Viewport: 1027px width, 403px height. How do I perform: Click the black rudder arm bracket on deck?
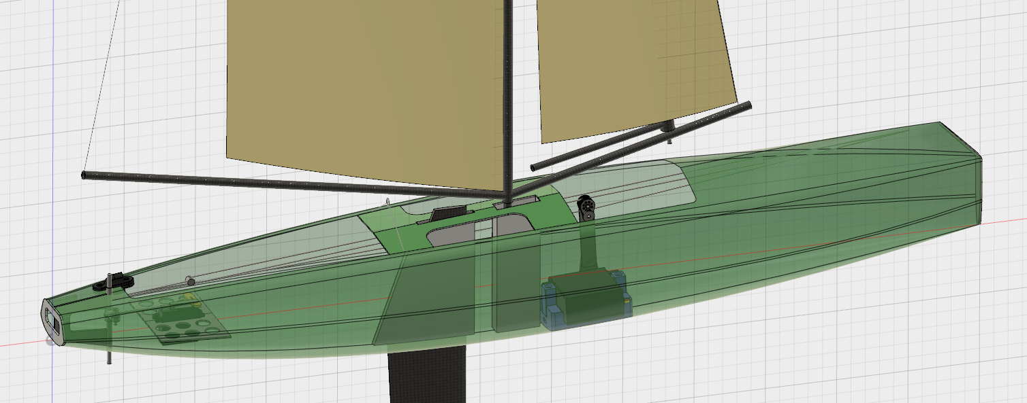point(118,281)
